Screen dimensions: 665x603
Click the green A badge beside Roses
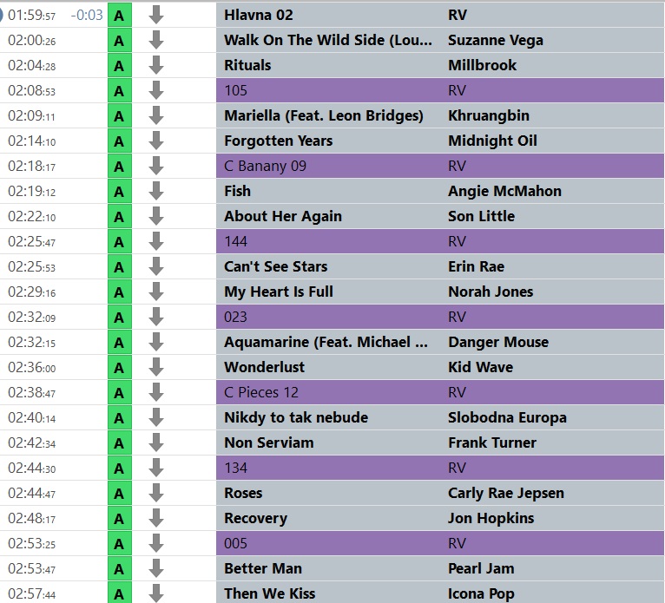coord(120,494)
